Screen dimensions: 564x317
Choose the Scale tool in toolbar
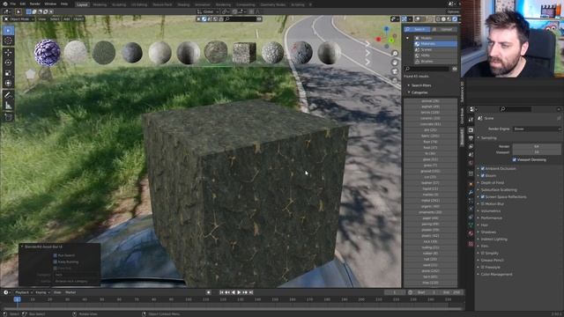[x=8, y=73]
